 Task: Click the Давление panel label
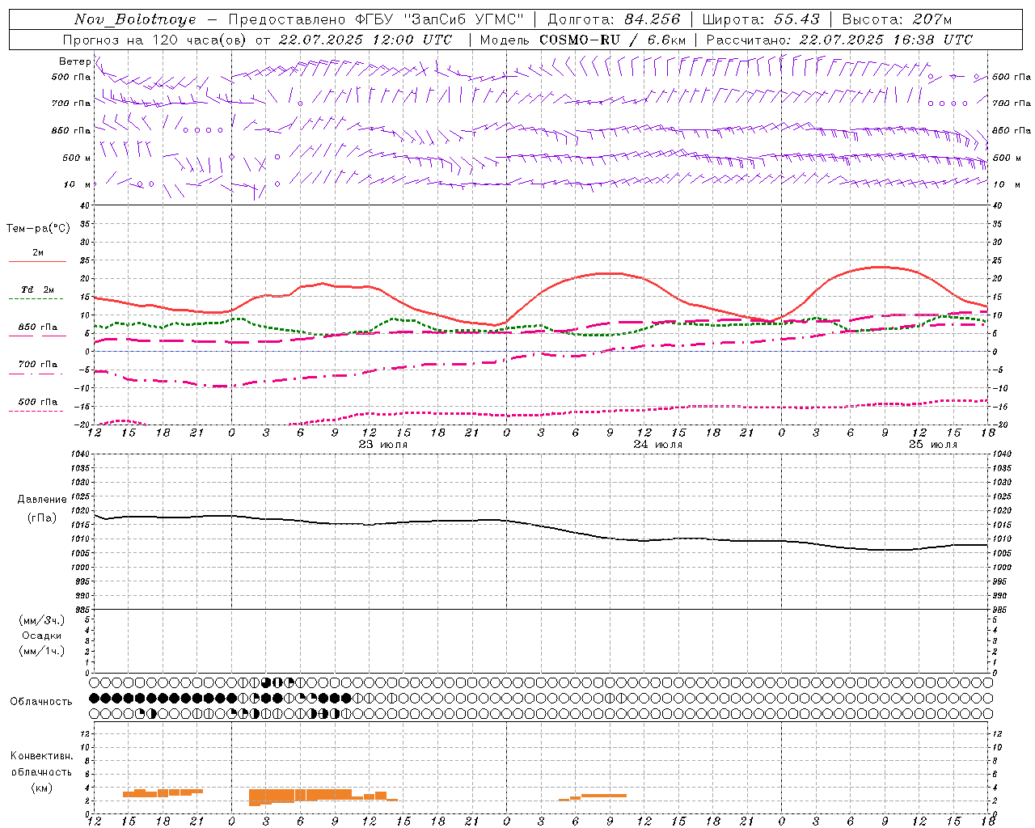(42, 500)
